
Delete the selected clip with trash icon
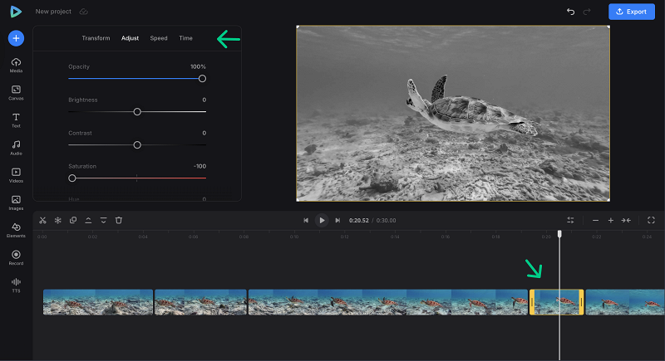click(x=119, y=220)
